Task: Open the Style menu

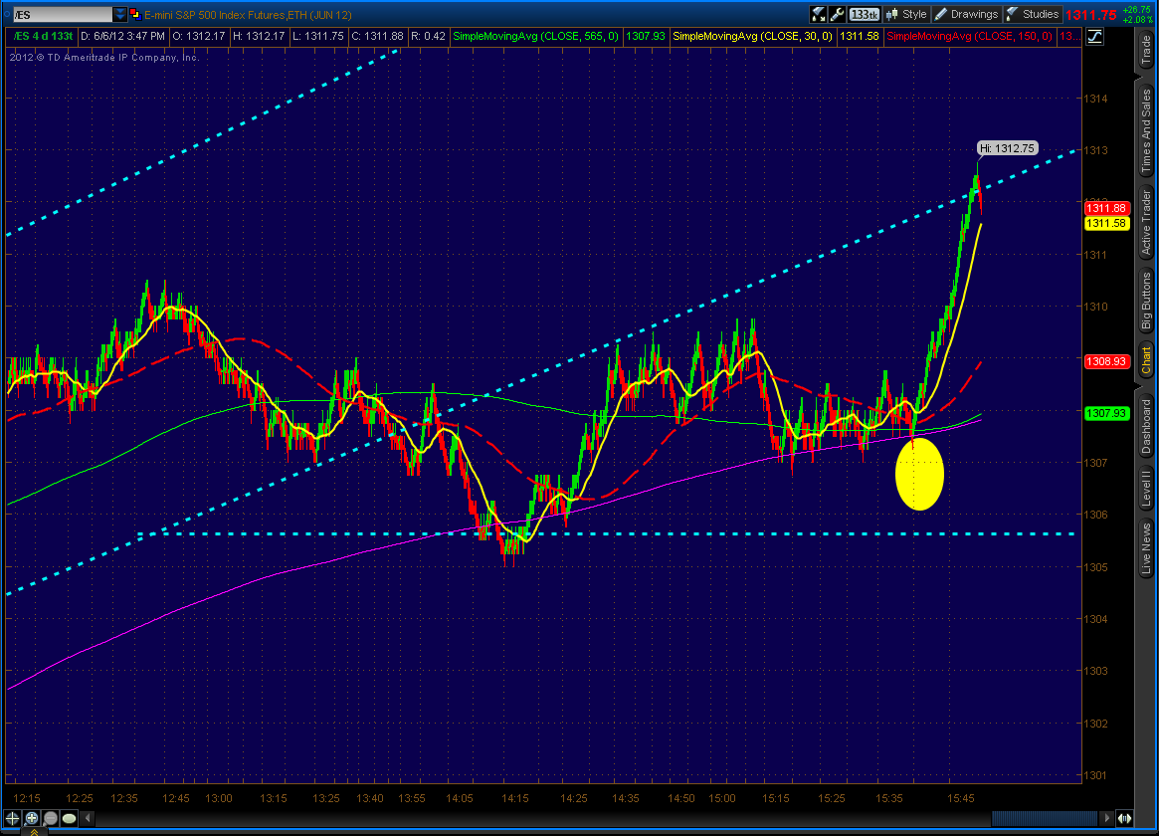Action: click(x=905, y=14)
